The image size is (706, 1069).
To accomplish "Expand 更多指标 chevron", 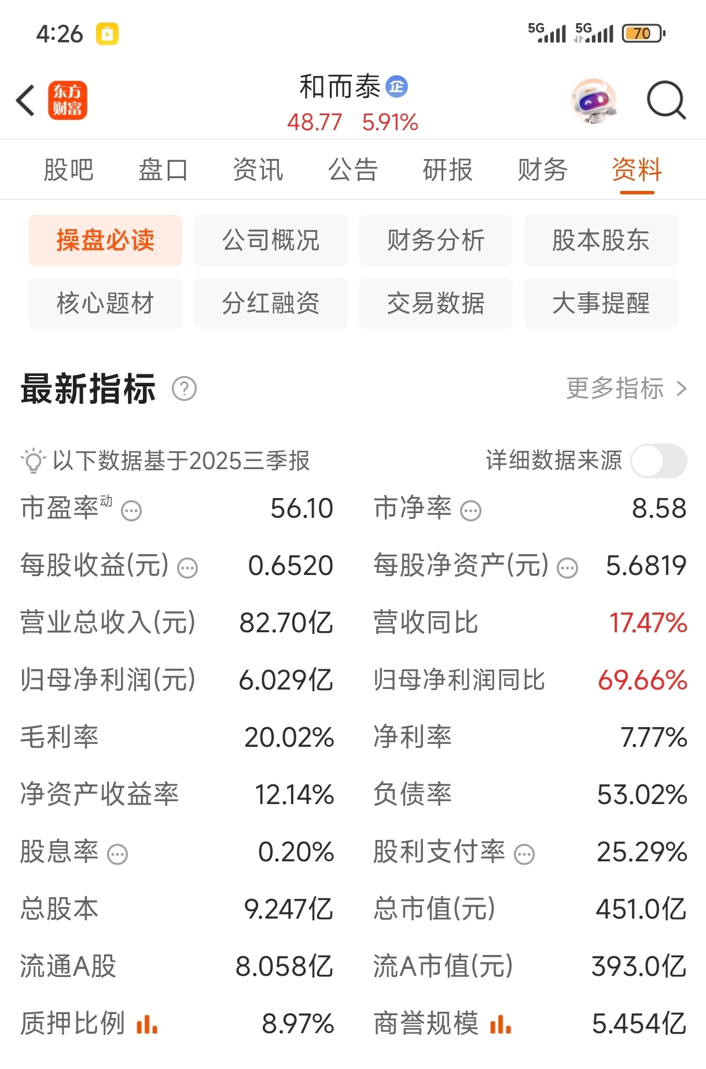I will (682, 389).
